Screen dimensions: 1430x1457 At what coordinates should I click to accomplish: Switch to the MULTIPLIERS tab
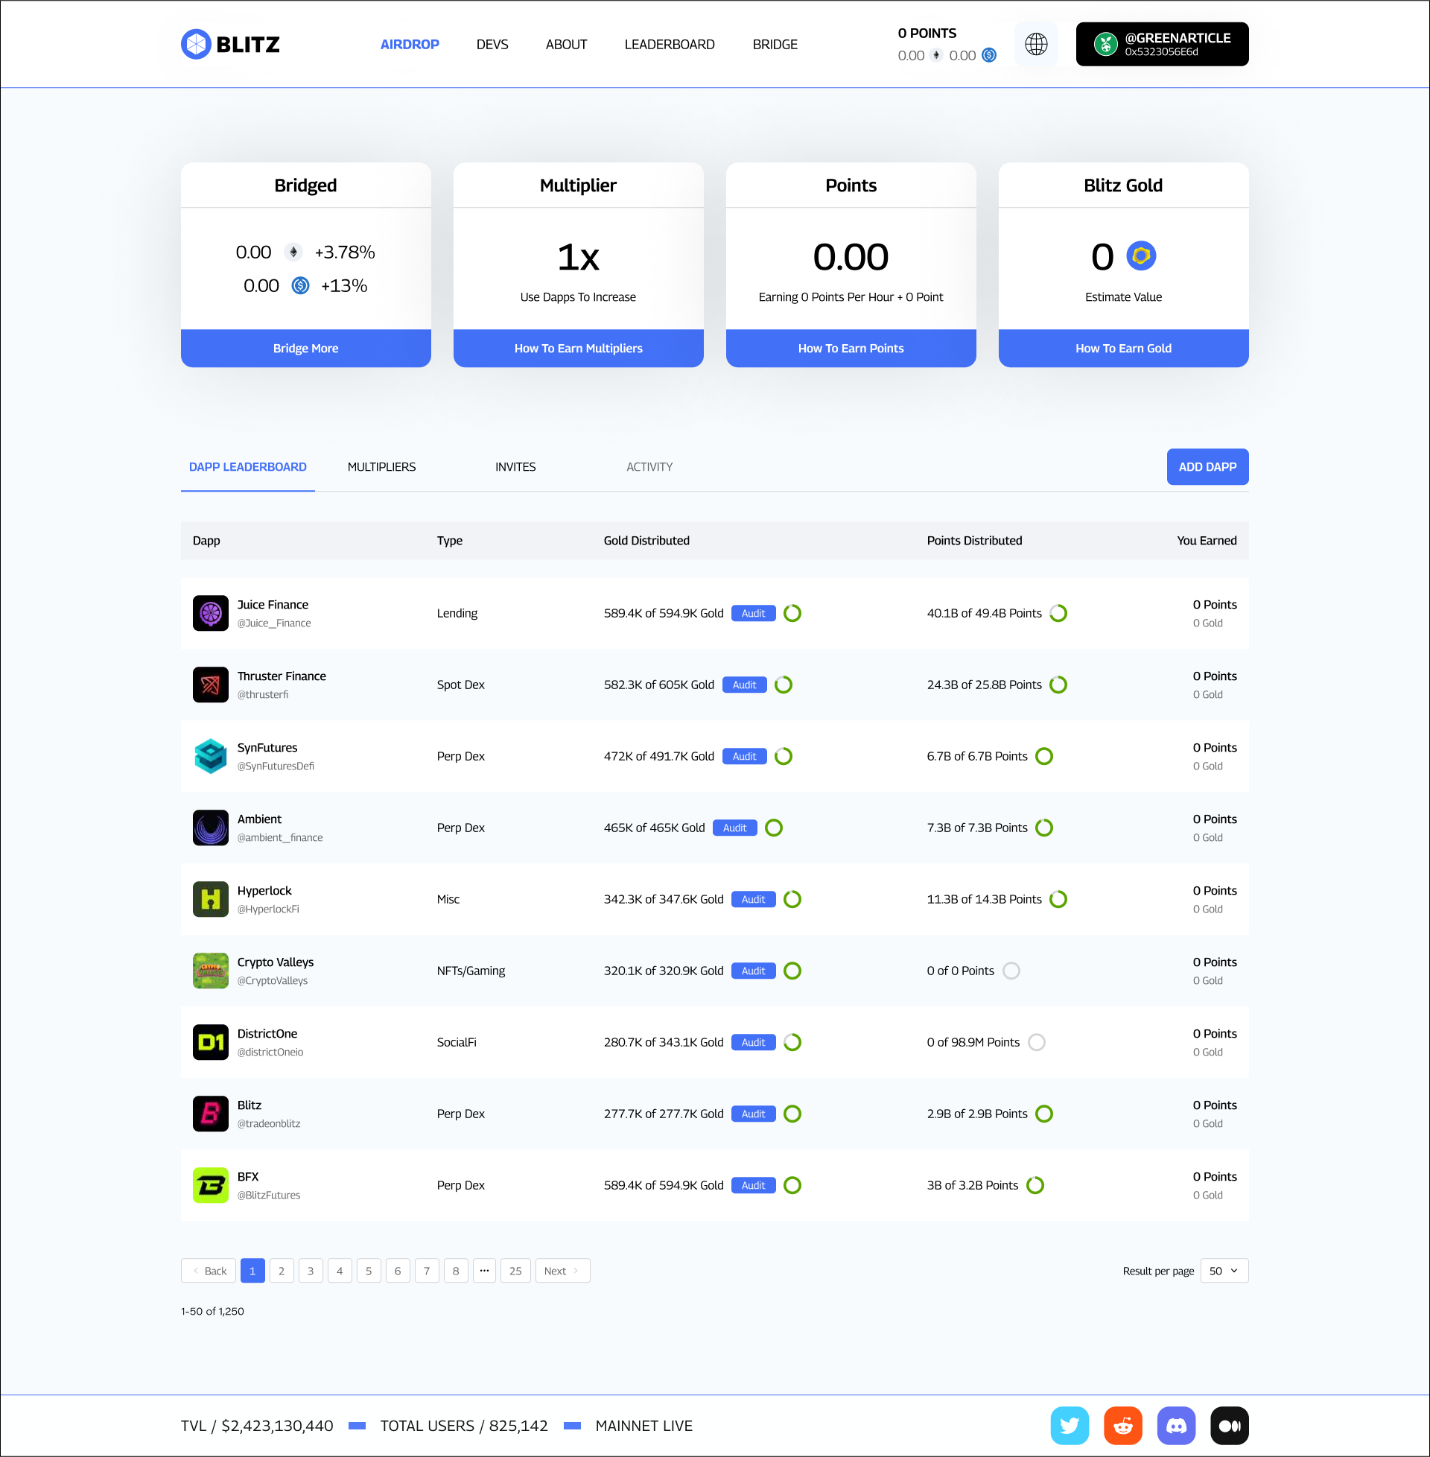[381, 467]
